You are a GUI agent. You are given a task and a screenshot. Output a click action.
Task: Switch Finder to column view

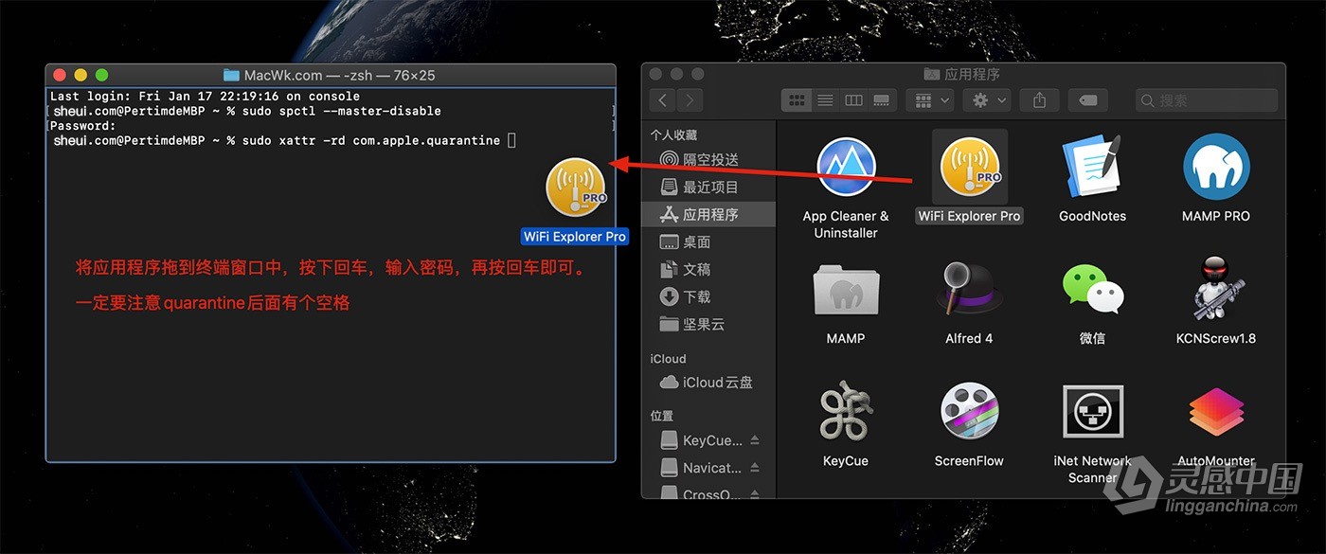(853, 99)
